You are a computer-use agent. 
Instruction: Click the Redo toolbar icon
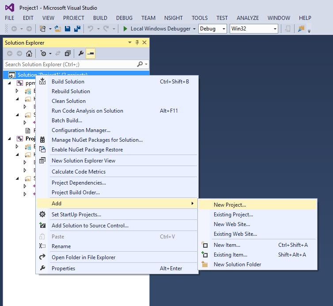106,29
